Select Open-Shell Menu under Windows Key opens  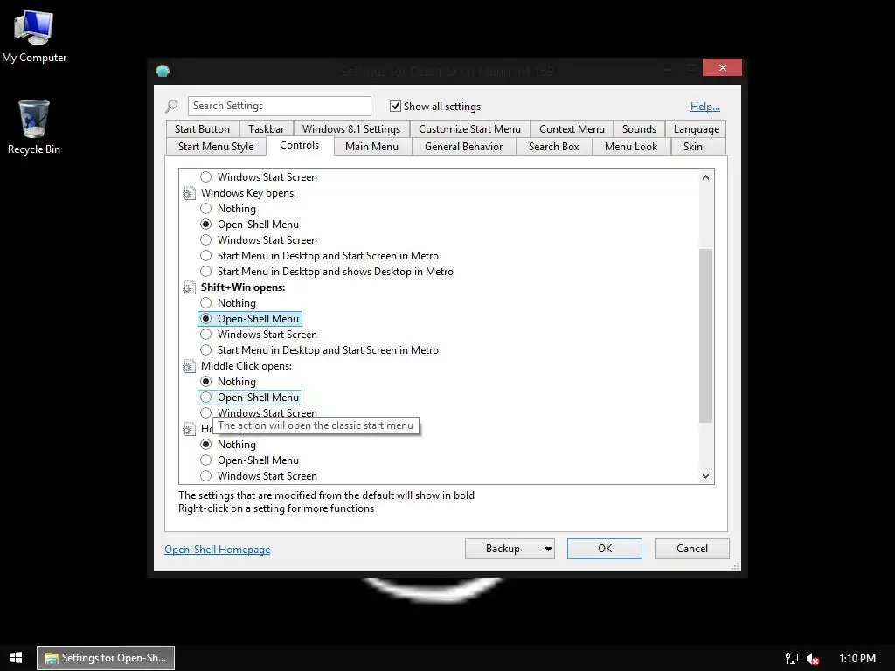point(206,225)
